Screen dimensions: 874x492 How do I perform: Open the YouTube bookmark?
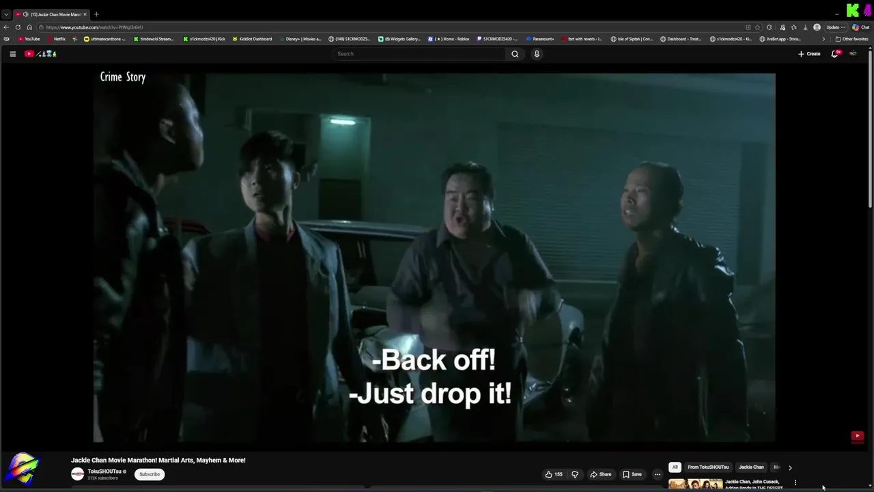coord(29,39)
